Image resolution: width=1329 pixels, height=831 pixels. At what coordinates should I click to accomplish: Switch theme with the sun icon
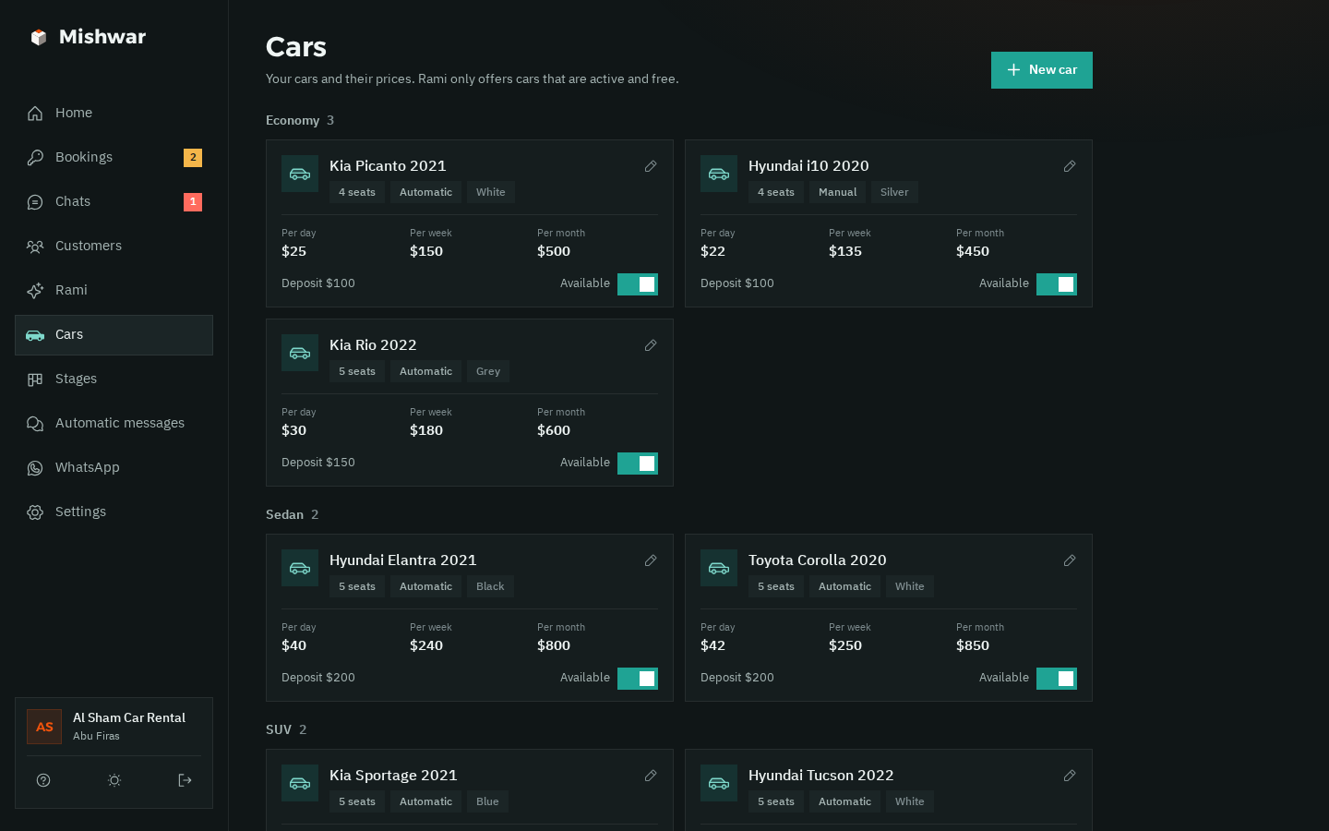coord(114,780)
